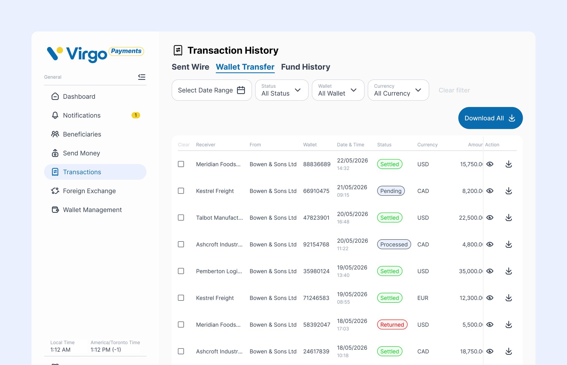The height and width of the screenshot is (365, 567).
Task: Check the Talbot Manufact row checkbox
Action: [181, 217]
